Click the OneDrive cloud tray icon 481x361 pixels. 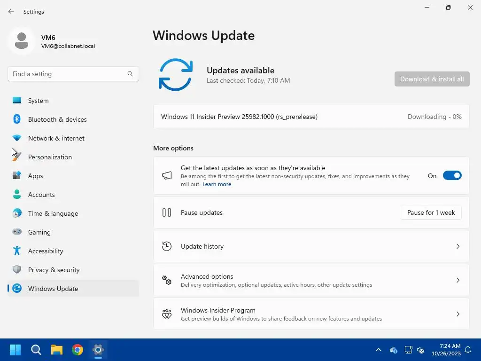pyautogui.click(x=394, y=350)
